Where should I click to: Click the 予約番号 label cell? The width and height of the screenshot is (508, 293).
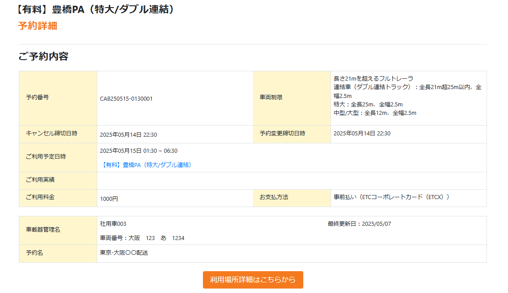37,98
